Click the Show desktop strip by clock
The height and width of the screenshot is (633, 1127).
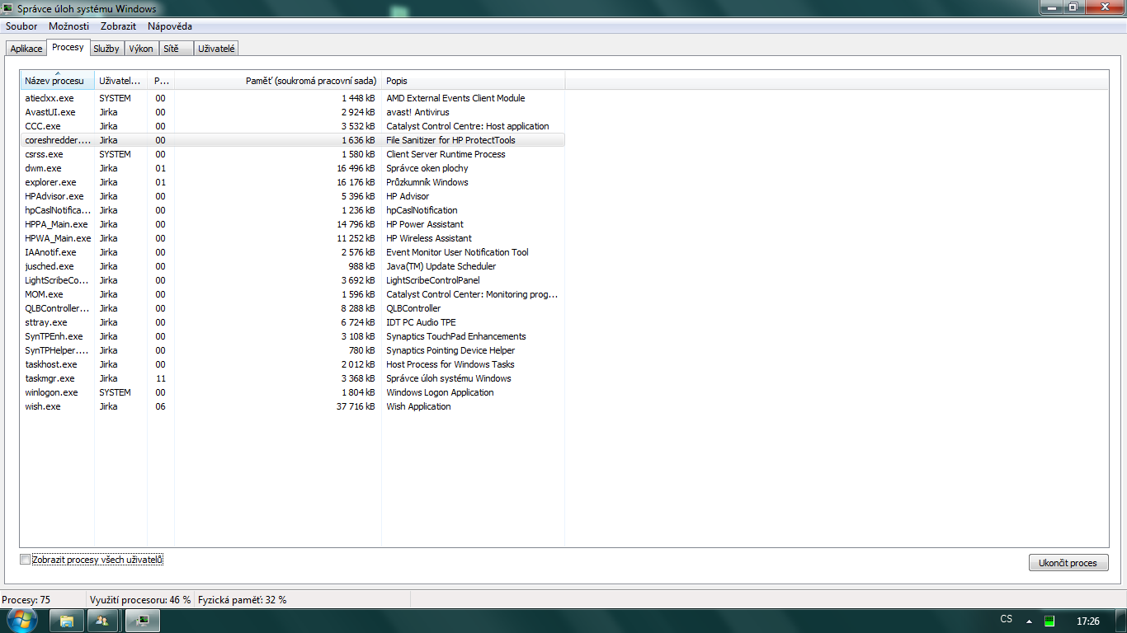pyautogui.click(x=1121, y=621)
